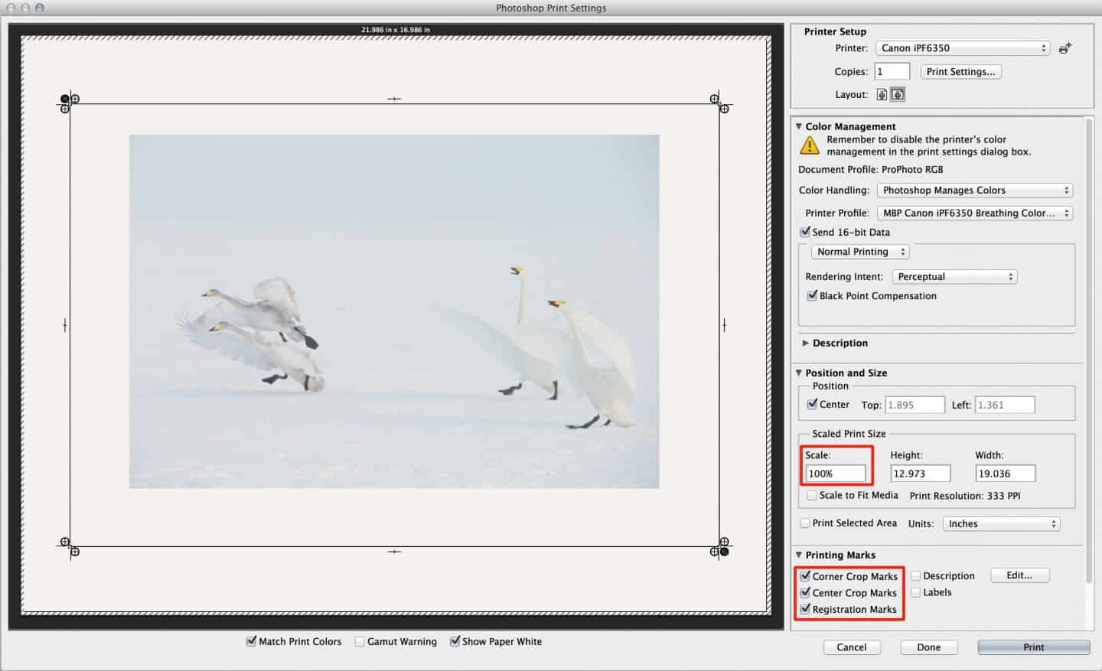This screenshot has height=671, width=1102.
Task: Uncheck Send 16-bit Data
Action: [805, 231]
